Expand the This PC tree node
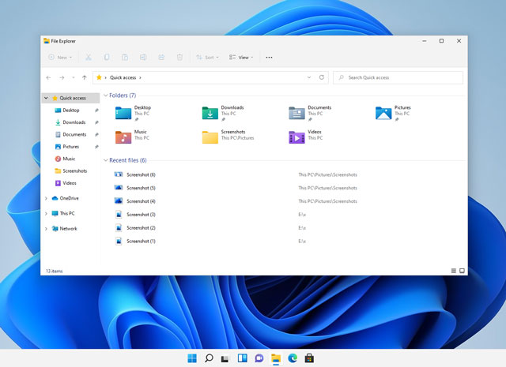The height and width of the screenshot is (367, 506). click(x=46, y=213)
